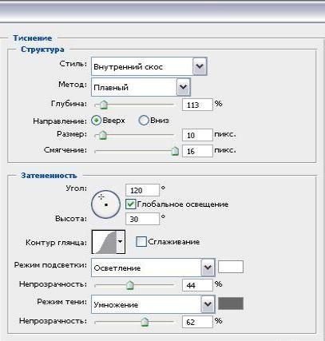Screen dimensions: 325x341
Task: Click the gray shadow color swatch
Action: (x=231, y=303)
